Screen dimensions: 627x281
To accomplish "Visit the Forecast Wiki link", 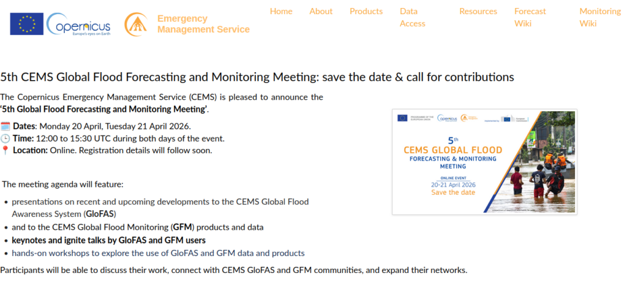I will [530, 17].
